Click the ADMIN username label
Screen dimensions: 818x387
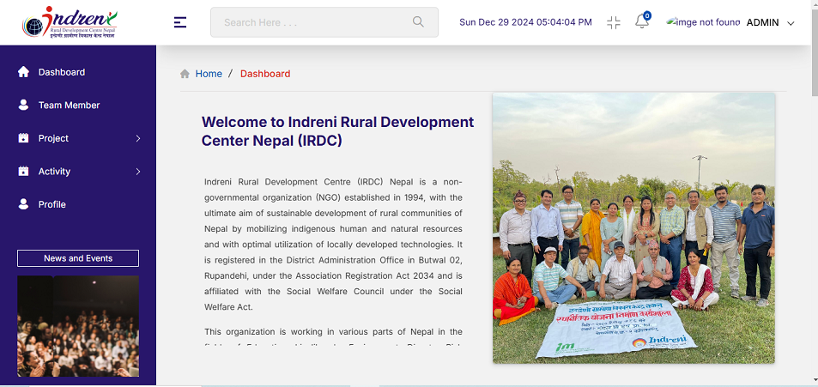[x=762, y=22]
